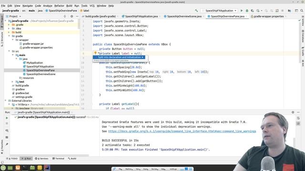Viewport: 305px width, 171px height.
Task: Click 'label' breadcrumb in navigation bar
Action: (x=85, y=10)
